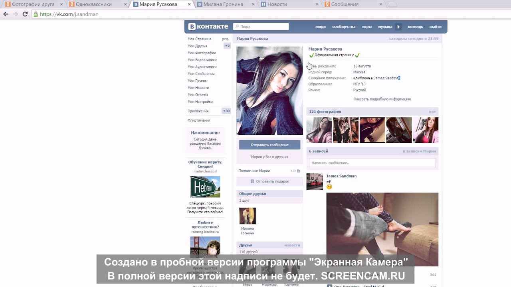
Task: Open сообщества in the header menu
Action: 344,27
